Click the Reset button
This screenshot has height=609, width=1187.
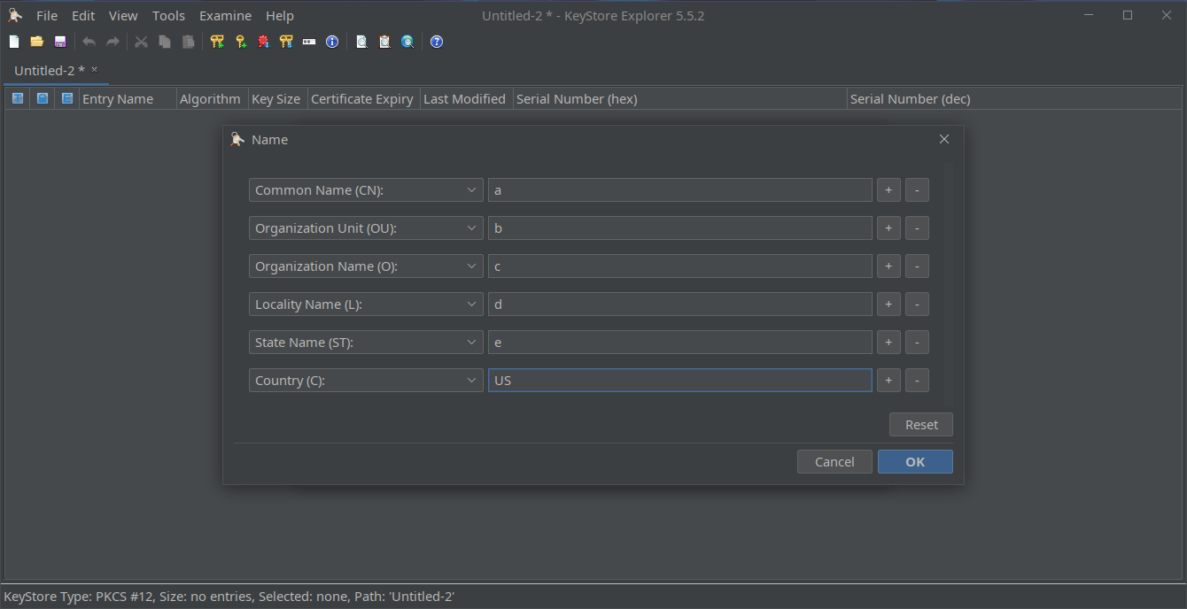920,425
